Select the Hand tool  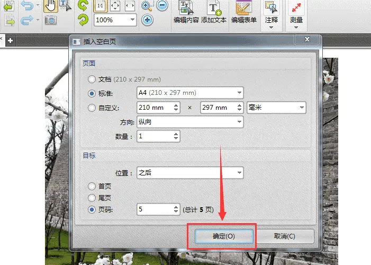pyautogui.click(x=51, y=6)
